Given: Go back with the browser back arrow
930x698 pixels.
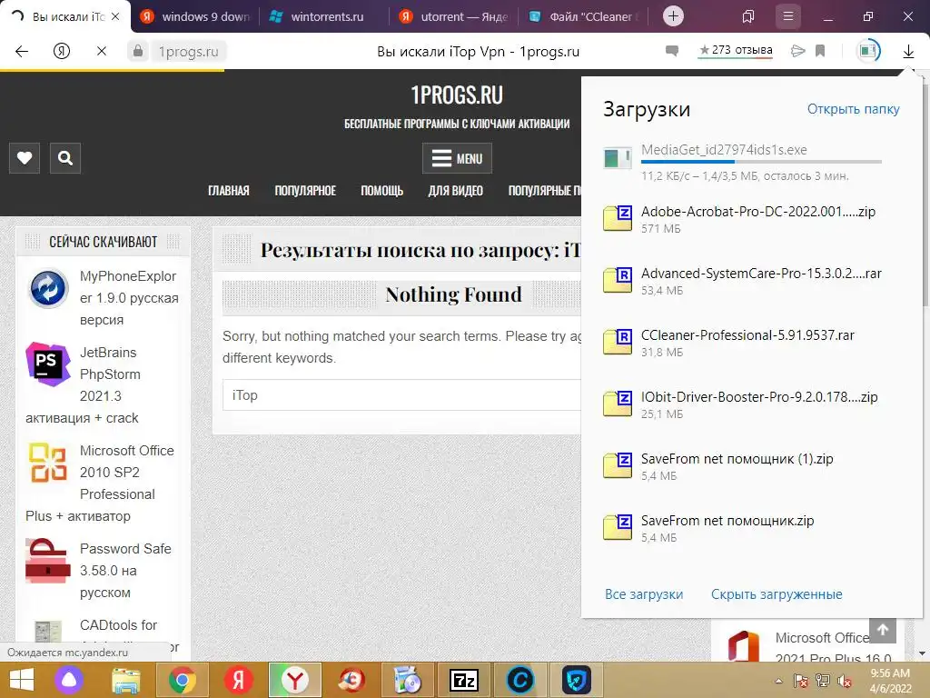Looking at the screenshot, I should point(22,51).
